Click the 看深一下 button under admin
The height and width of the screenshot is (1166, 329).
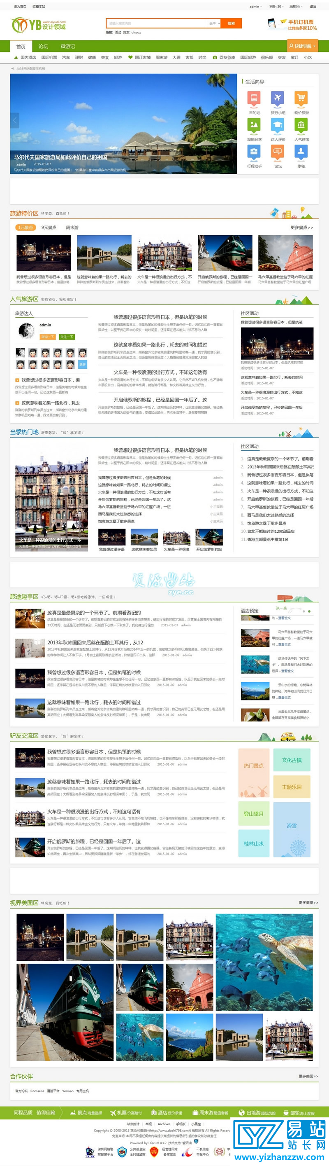point(47,337)
